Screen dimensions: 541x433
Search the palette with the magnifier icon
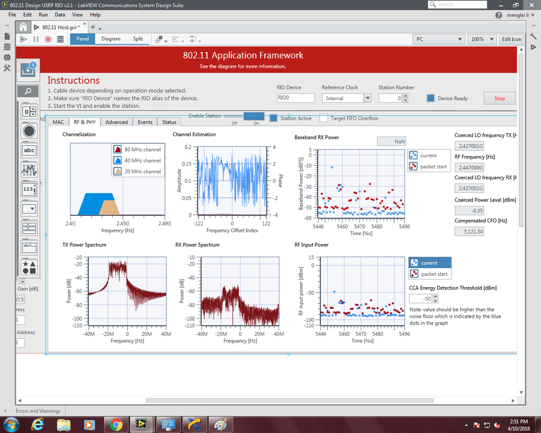[28, 91]
